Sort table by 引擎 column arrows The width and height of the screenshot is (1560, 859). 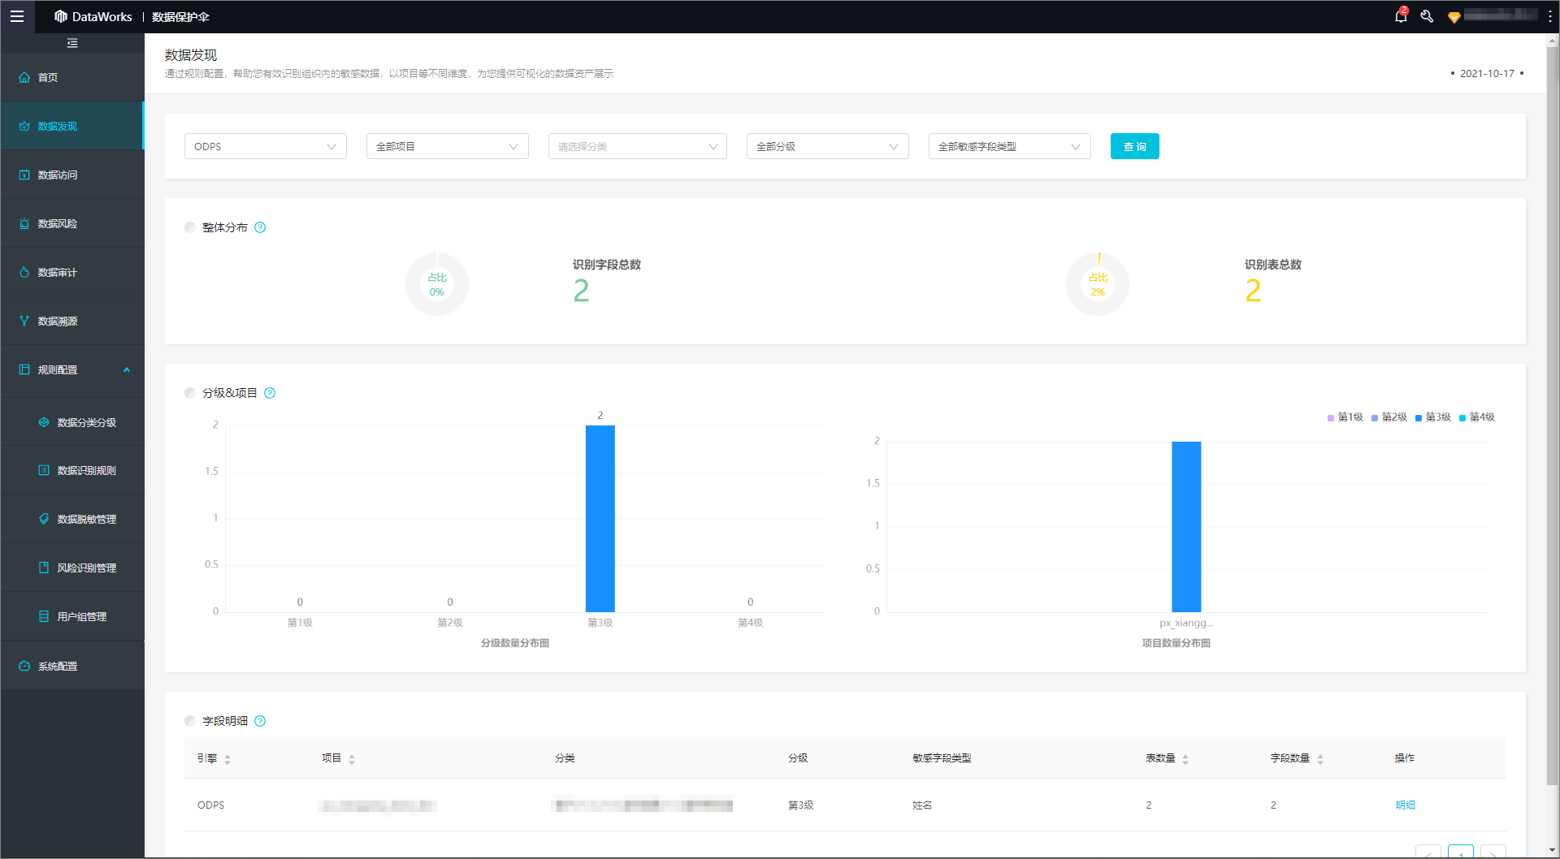tap(227, 759)
